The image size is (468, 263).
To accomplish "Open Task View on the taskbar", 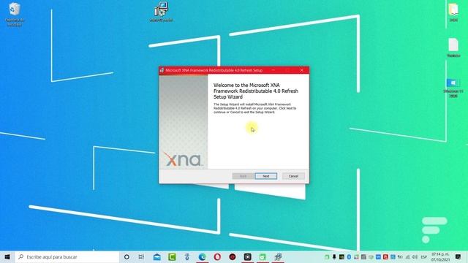I will (x=141, y=256).
